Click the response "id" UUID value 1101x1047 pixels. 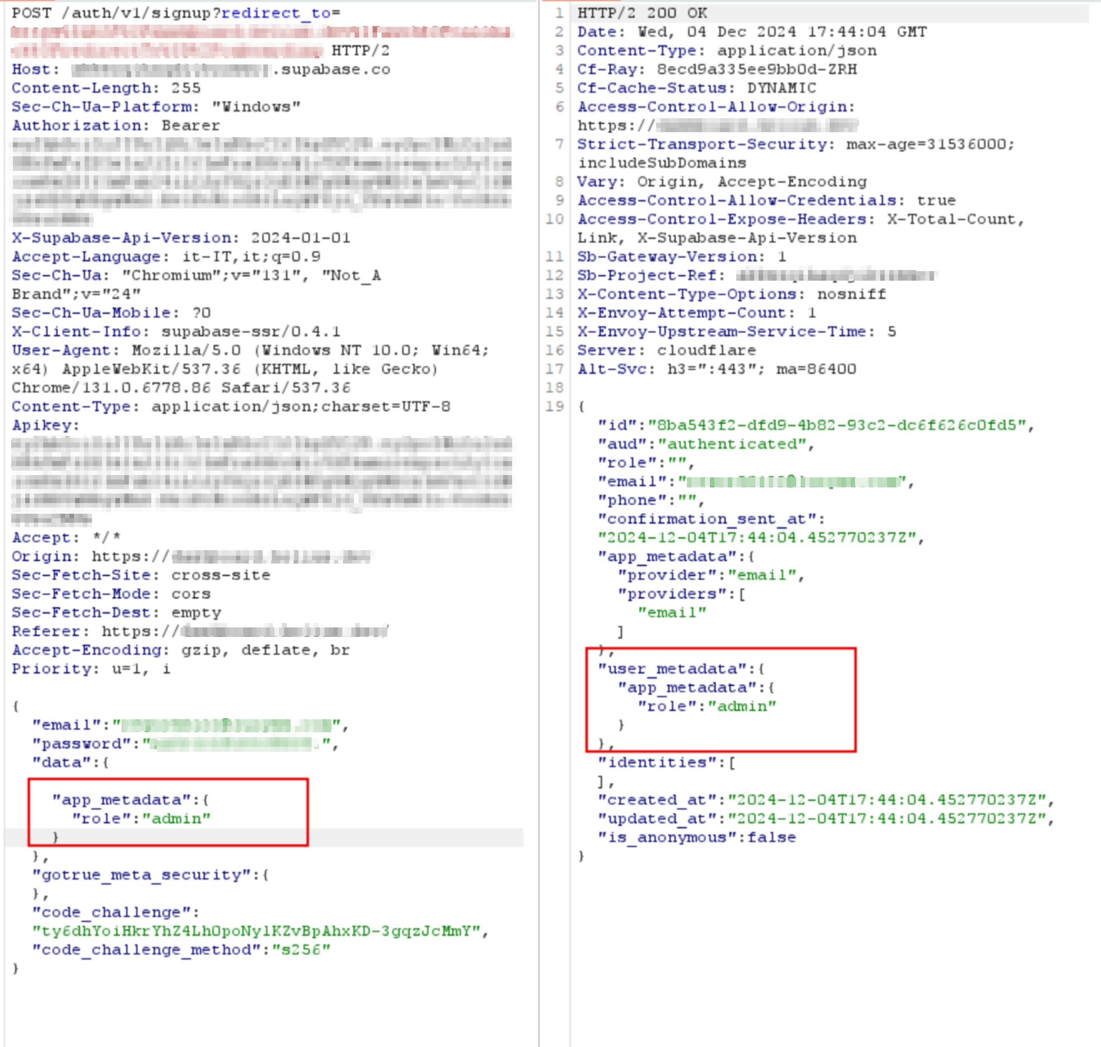(837, 425)
